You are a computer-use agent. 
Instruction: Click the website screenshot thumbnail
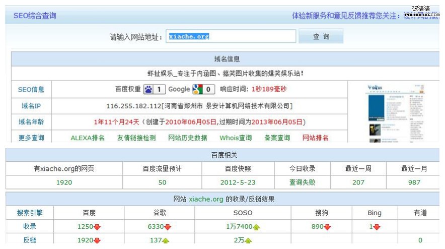pyautogui.click(x=393, y=113)
